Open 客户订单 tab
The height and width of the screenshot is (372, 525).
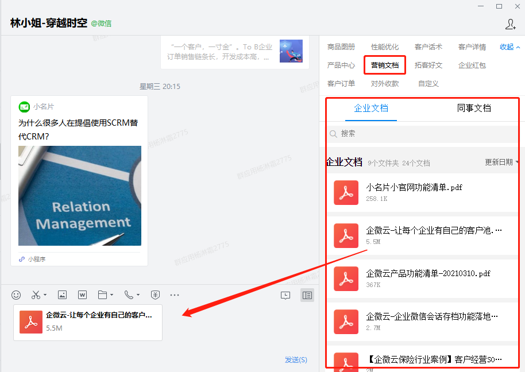pyautogui.click(x=341, y=84)
